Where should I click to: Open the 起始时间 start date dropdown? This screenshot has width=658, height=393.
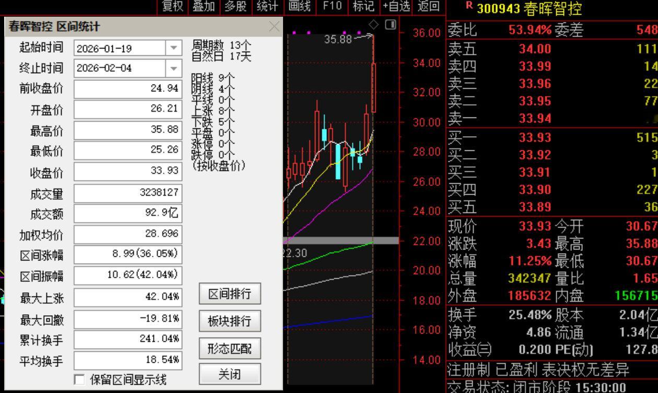click(172, 47)
